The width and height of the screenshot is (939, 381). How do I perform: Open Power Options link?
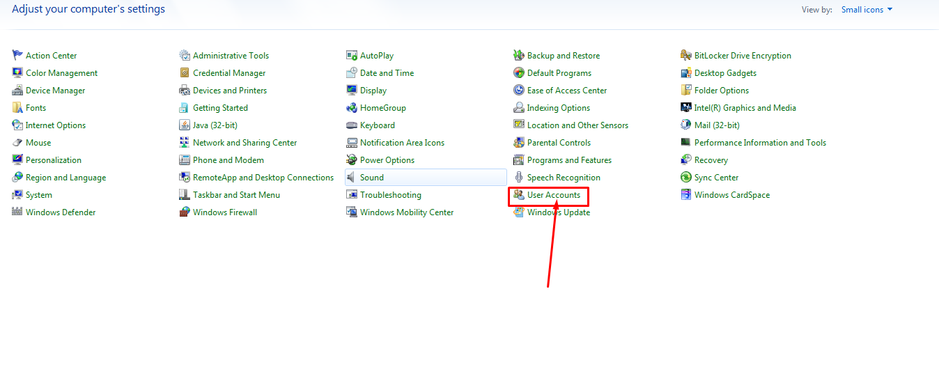387,160
